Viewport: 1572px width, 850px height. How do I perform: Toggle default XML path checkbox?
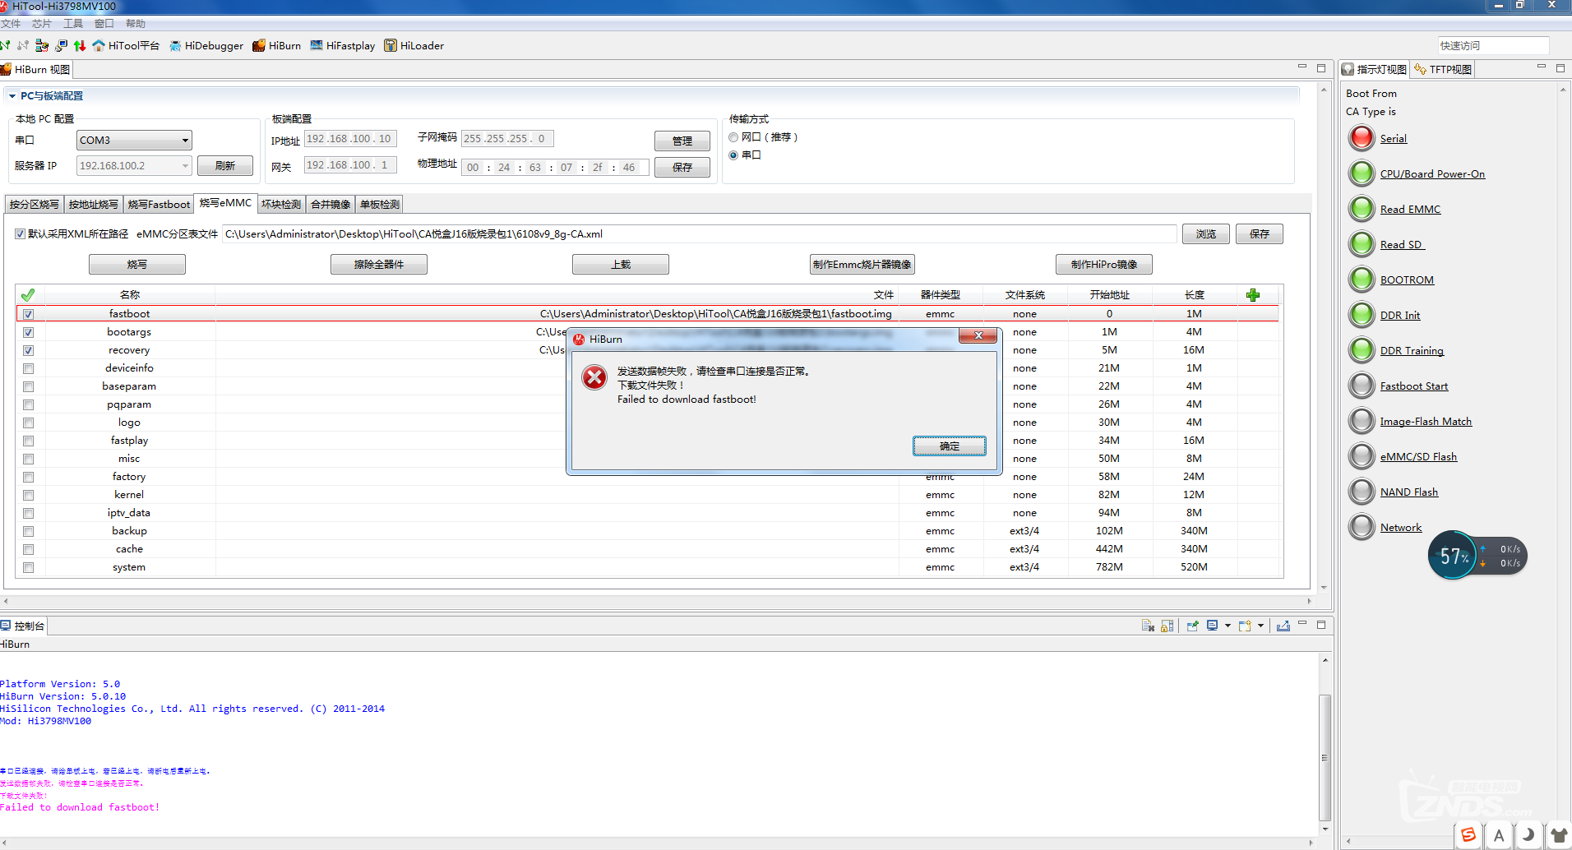click(x=20, y=233)
